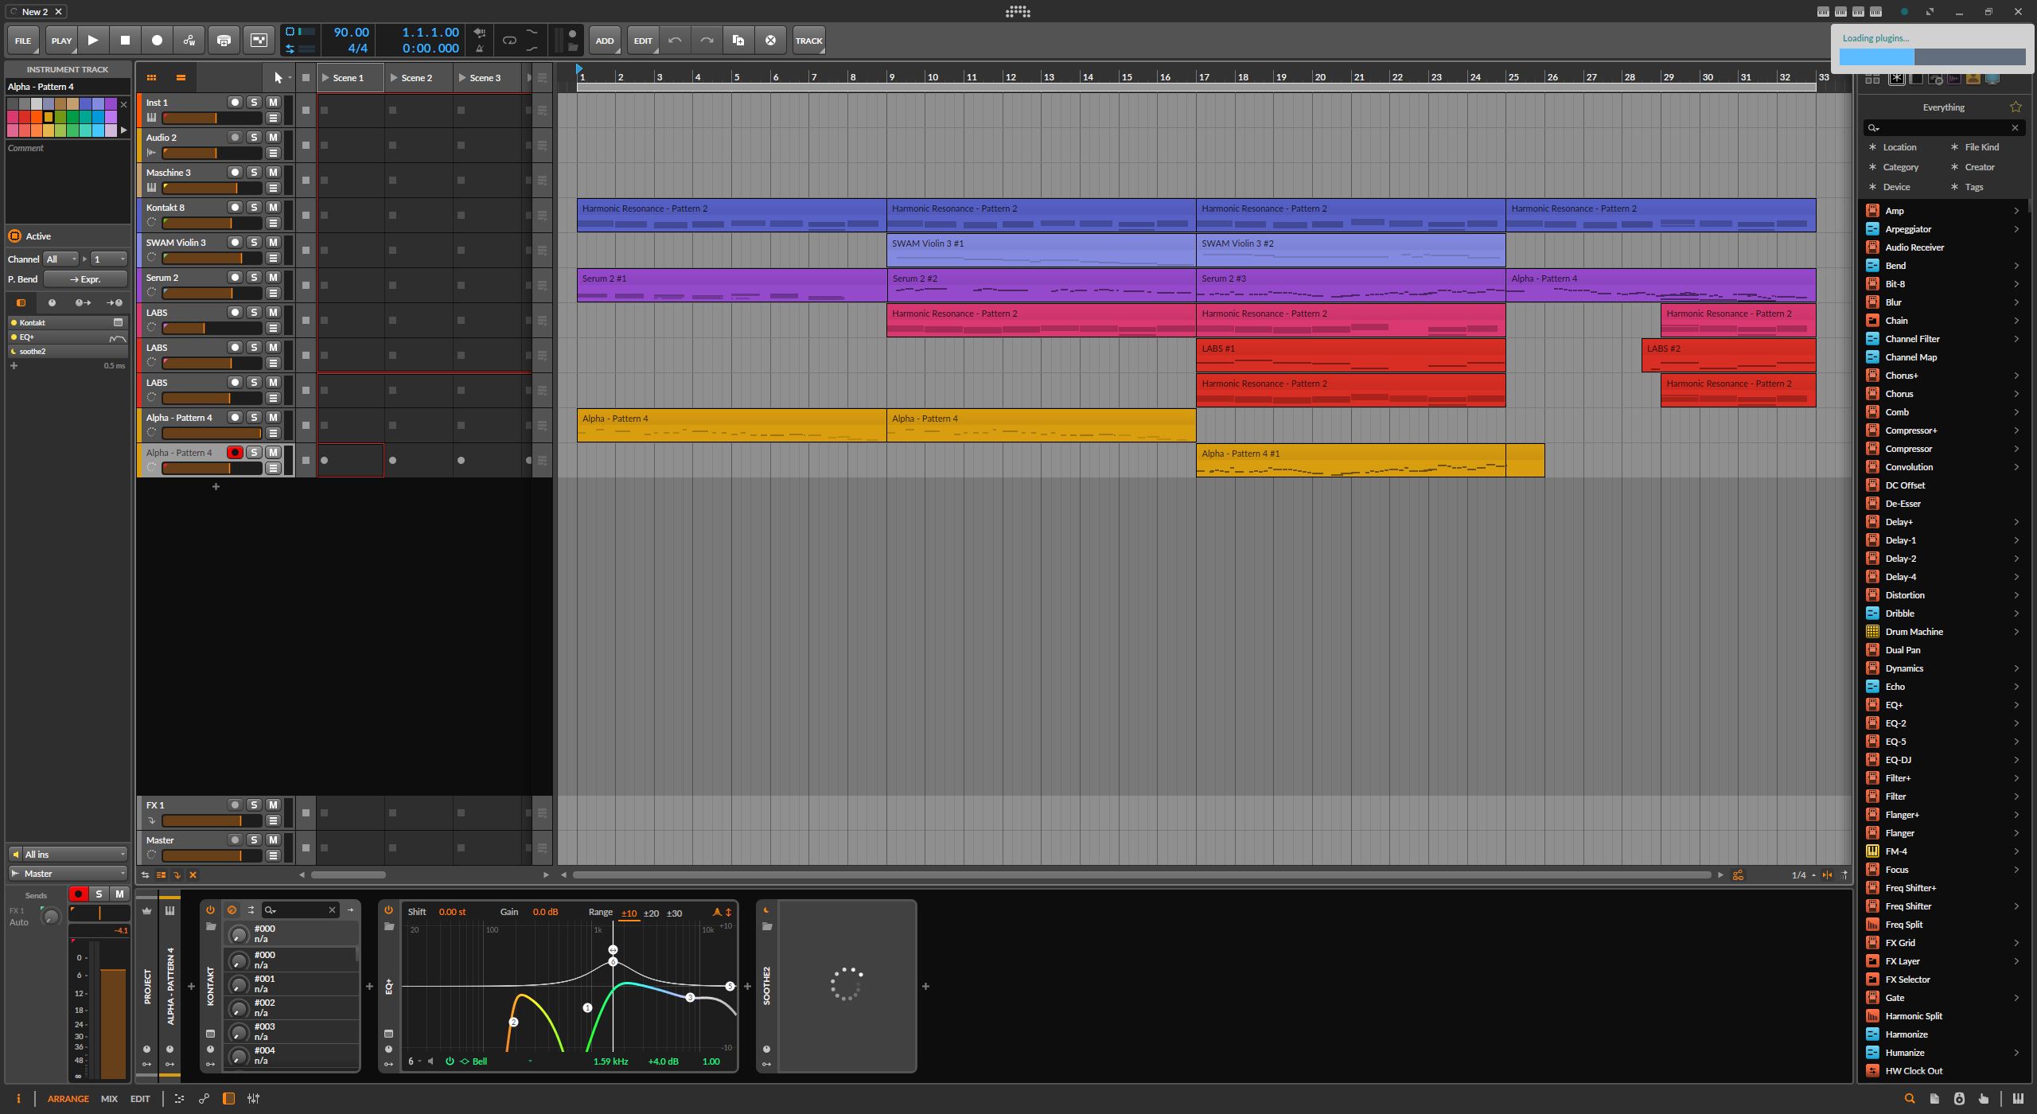Solo the Serum 2 track
Viewport: 2037px width, 1114px height.
click(254, 278)
